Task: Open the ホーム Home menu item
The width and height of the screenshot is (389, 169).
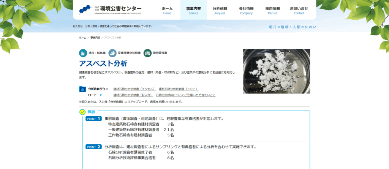Action: coord(167,10)
